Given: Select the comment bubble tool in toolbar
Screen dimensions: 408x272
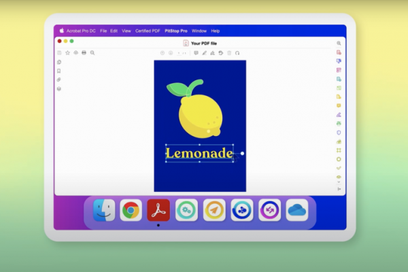Looking at the screenshot, I should 196,52.
